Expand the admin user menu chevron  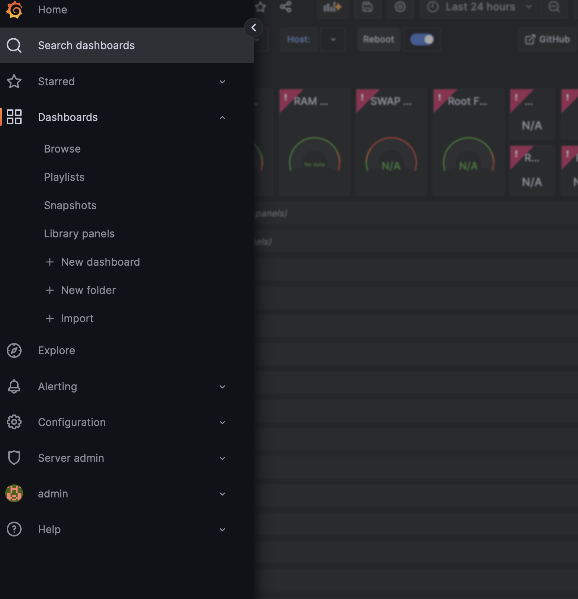(x=222, y=494)
